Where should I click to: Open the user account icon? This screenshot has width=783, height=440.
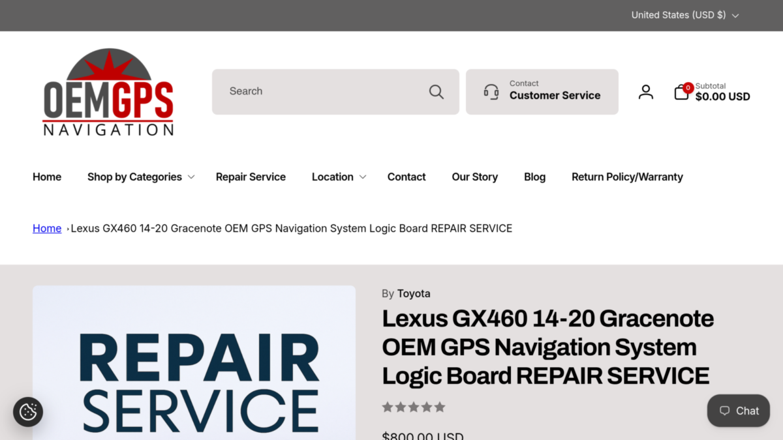(x=646, y=92)
